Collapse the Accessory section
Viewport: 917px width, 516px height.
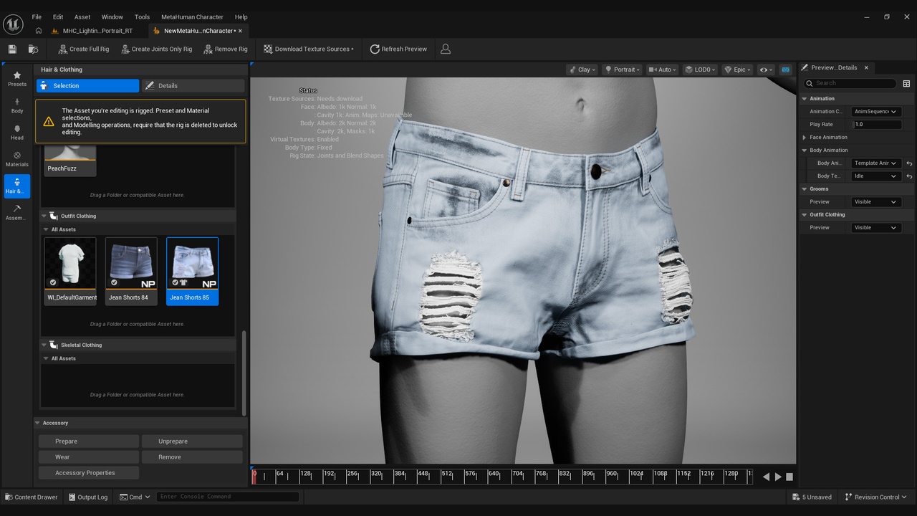click(x=38, y=423)
